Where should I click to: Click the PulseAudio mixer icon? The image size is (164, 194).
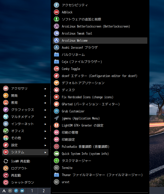pos(57,147)
